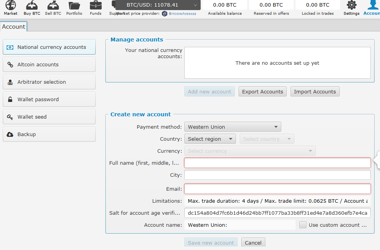Click the Cancel button
Image resolution: width=380 pixels, height=250 pixels.
pos(253,243)
